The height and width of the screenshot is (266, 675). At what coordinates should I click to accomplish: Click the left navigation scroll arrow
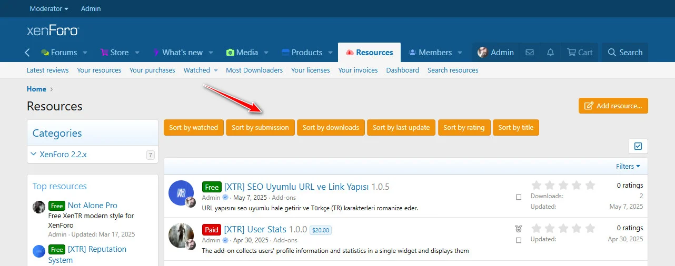point(27,53)
